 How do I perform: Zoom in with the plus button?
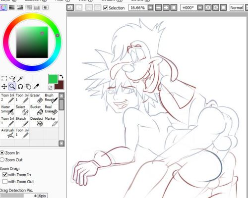[x=166, y=8]
